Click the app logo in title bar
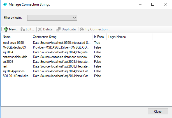Image resolution: width=172 pixels, height=118 pixels. coord(5,4)
